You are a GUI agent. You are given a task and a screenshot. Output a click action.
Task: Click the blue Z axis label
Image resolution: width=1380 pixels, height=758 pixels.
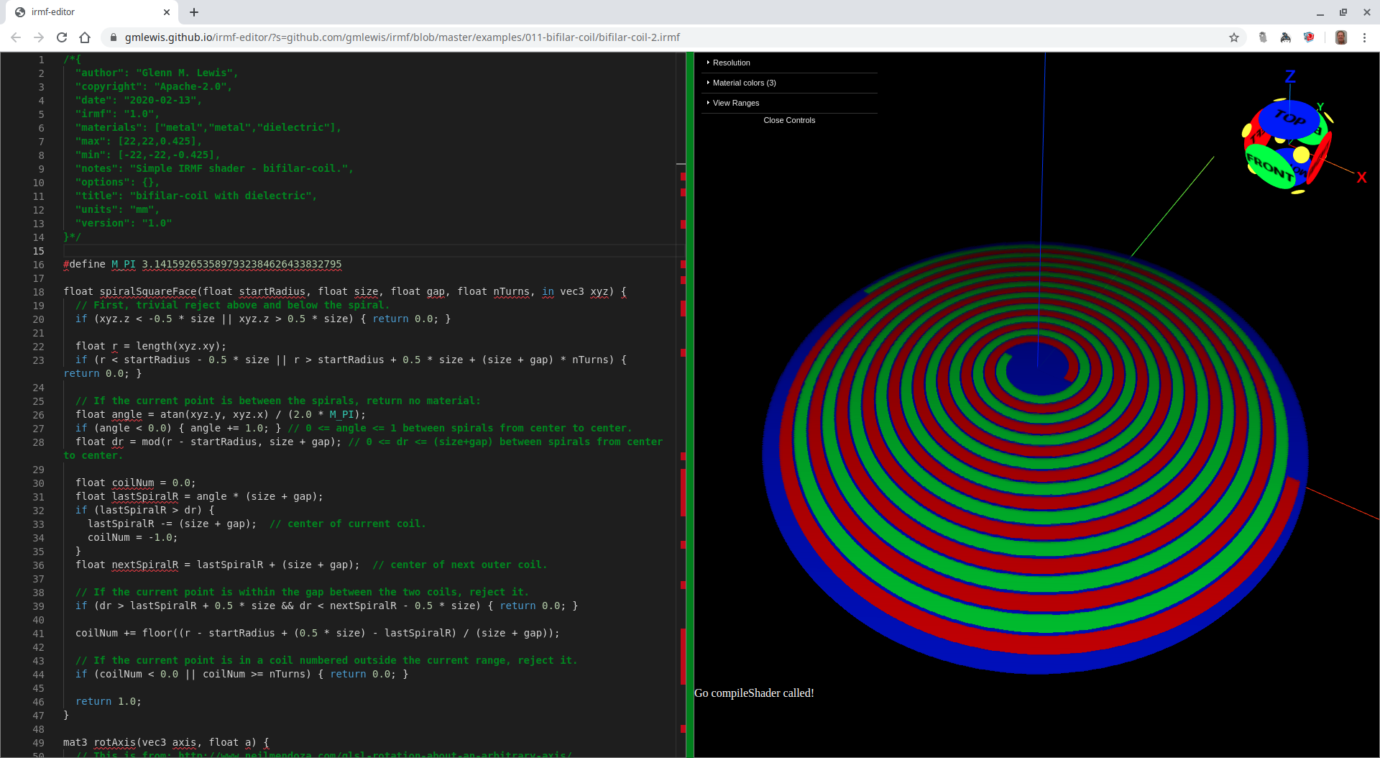pos(1290,77)
